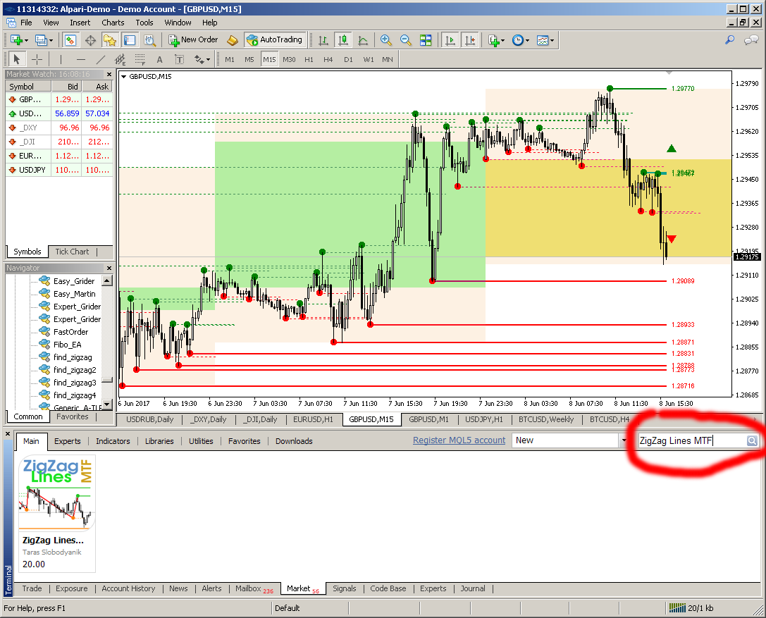
Task: Open the Insert menu
Action: click(x=80, y=23)
